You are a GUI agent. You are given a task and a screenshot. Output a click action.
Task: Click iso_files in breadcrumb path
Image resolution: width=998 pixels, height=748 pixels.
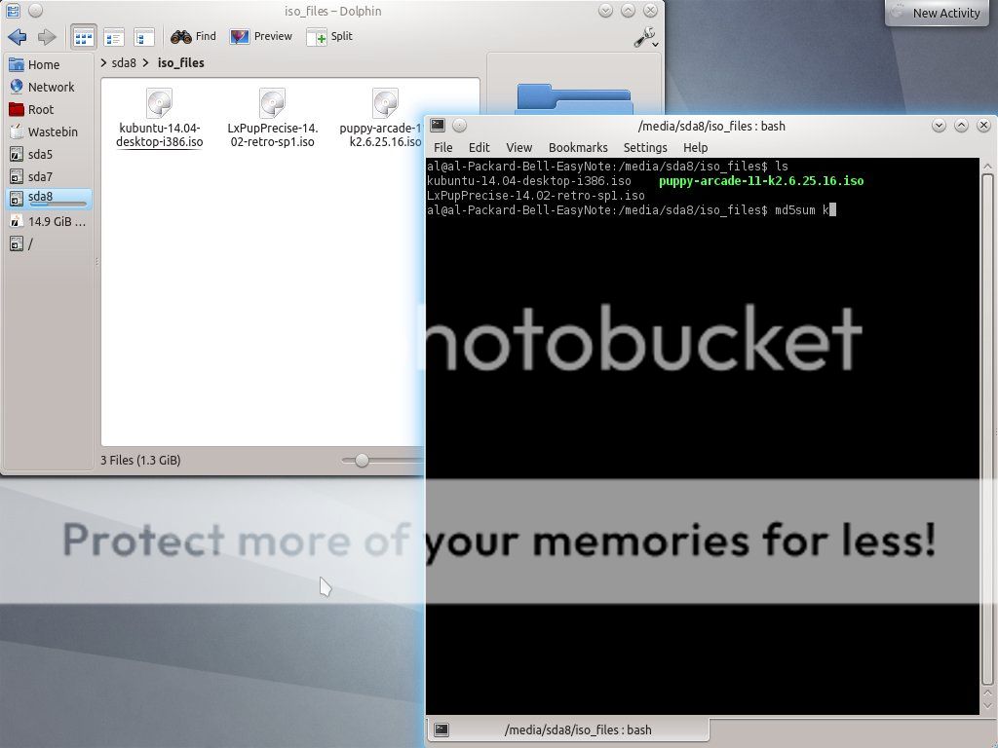[180, 63]
